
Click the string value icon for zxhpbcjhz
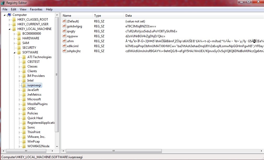click(x=64, y=51)
